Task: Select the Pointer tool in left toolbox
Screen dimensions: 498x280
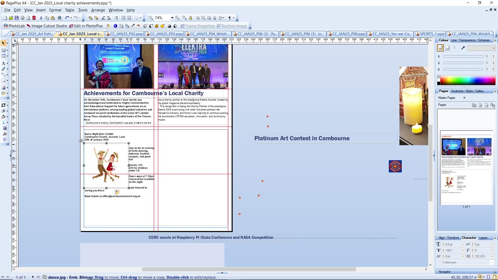Action: coord(4,43)
